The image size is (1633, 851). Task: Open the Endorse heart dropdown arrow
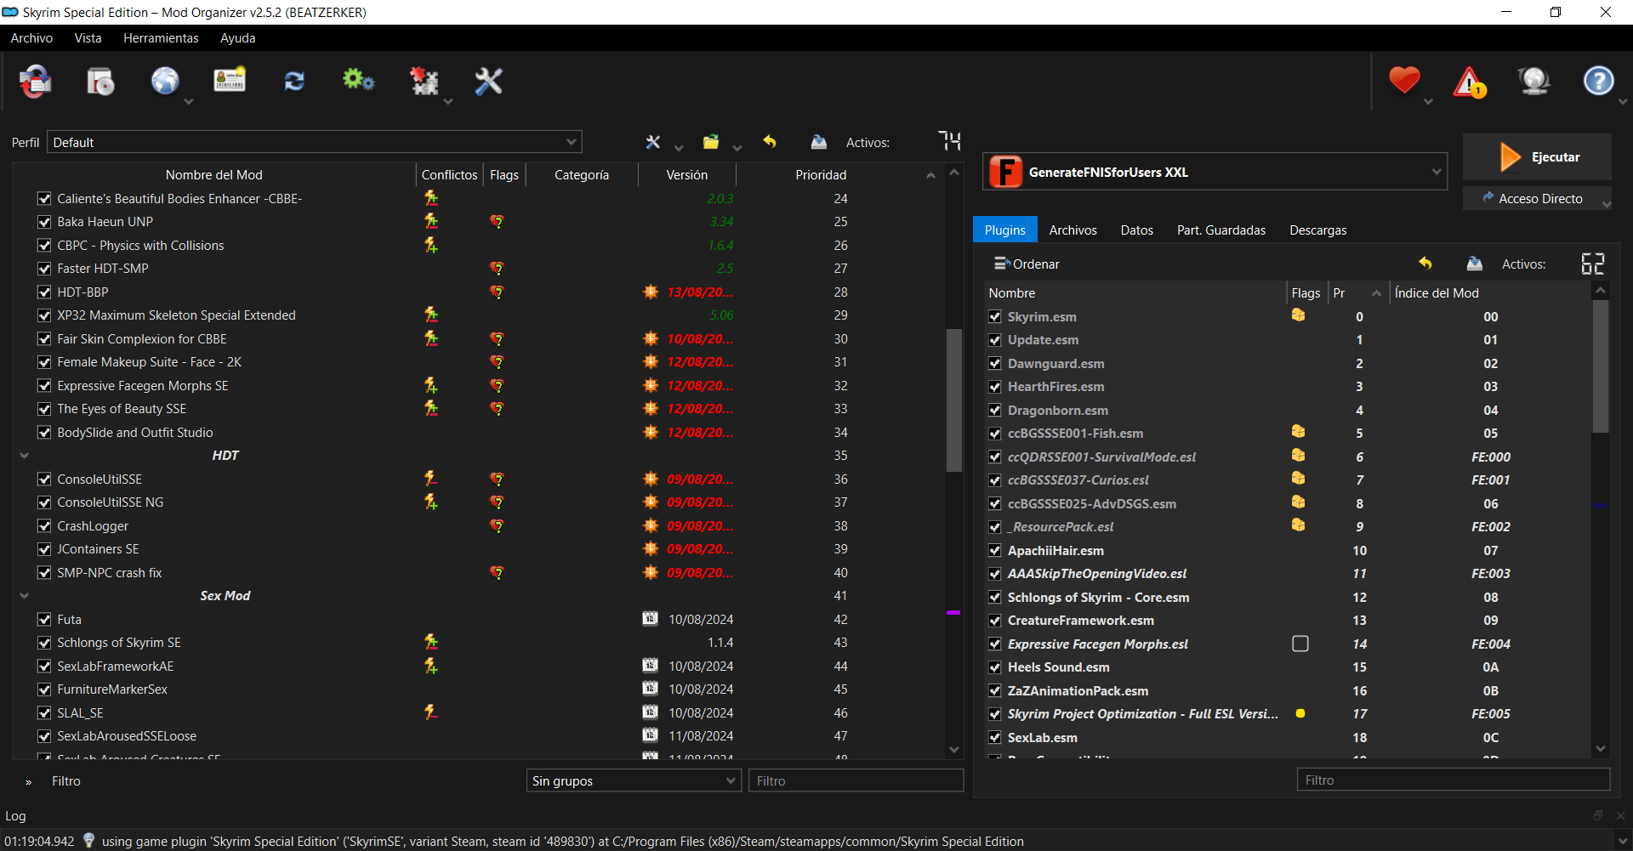click(x=1428, y=101)
